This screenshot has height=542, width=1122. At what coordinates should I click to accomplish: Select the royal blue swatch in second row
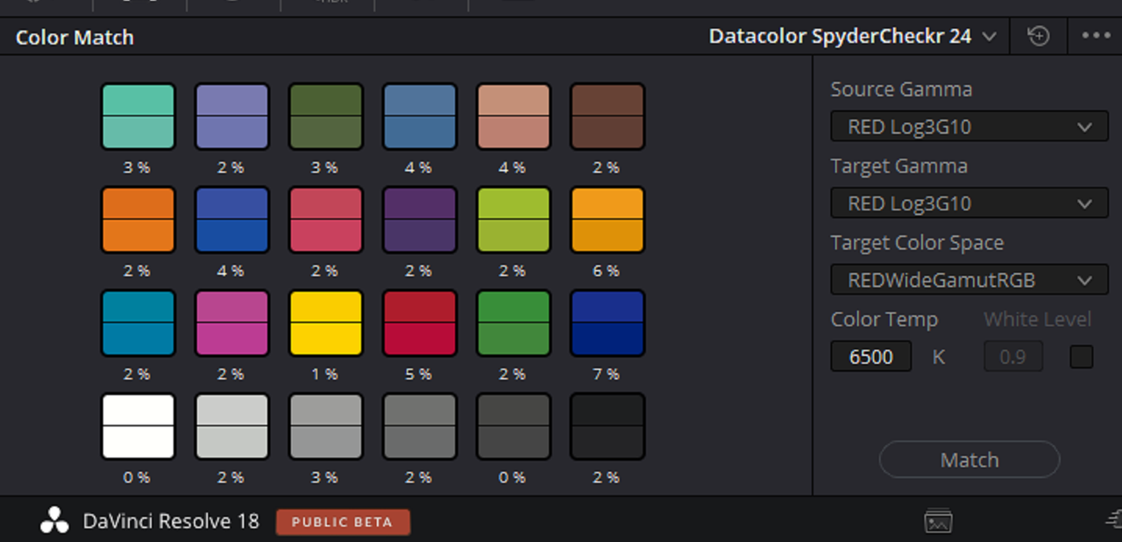(231, 220)
